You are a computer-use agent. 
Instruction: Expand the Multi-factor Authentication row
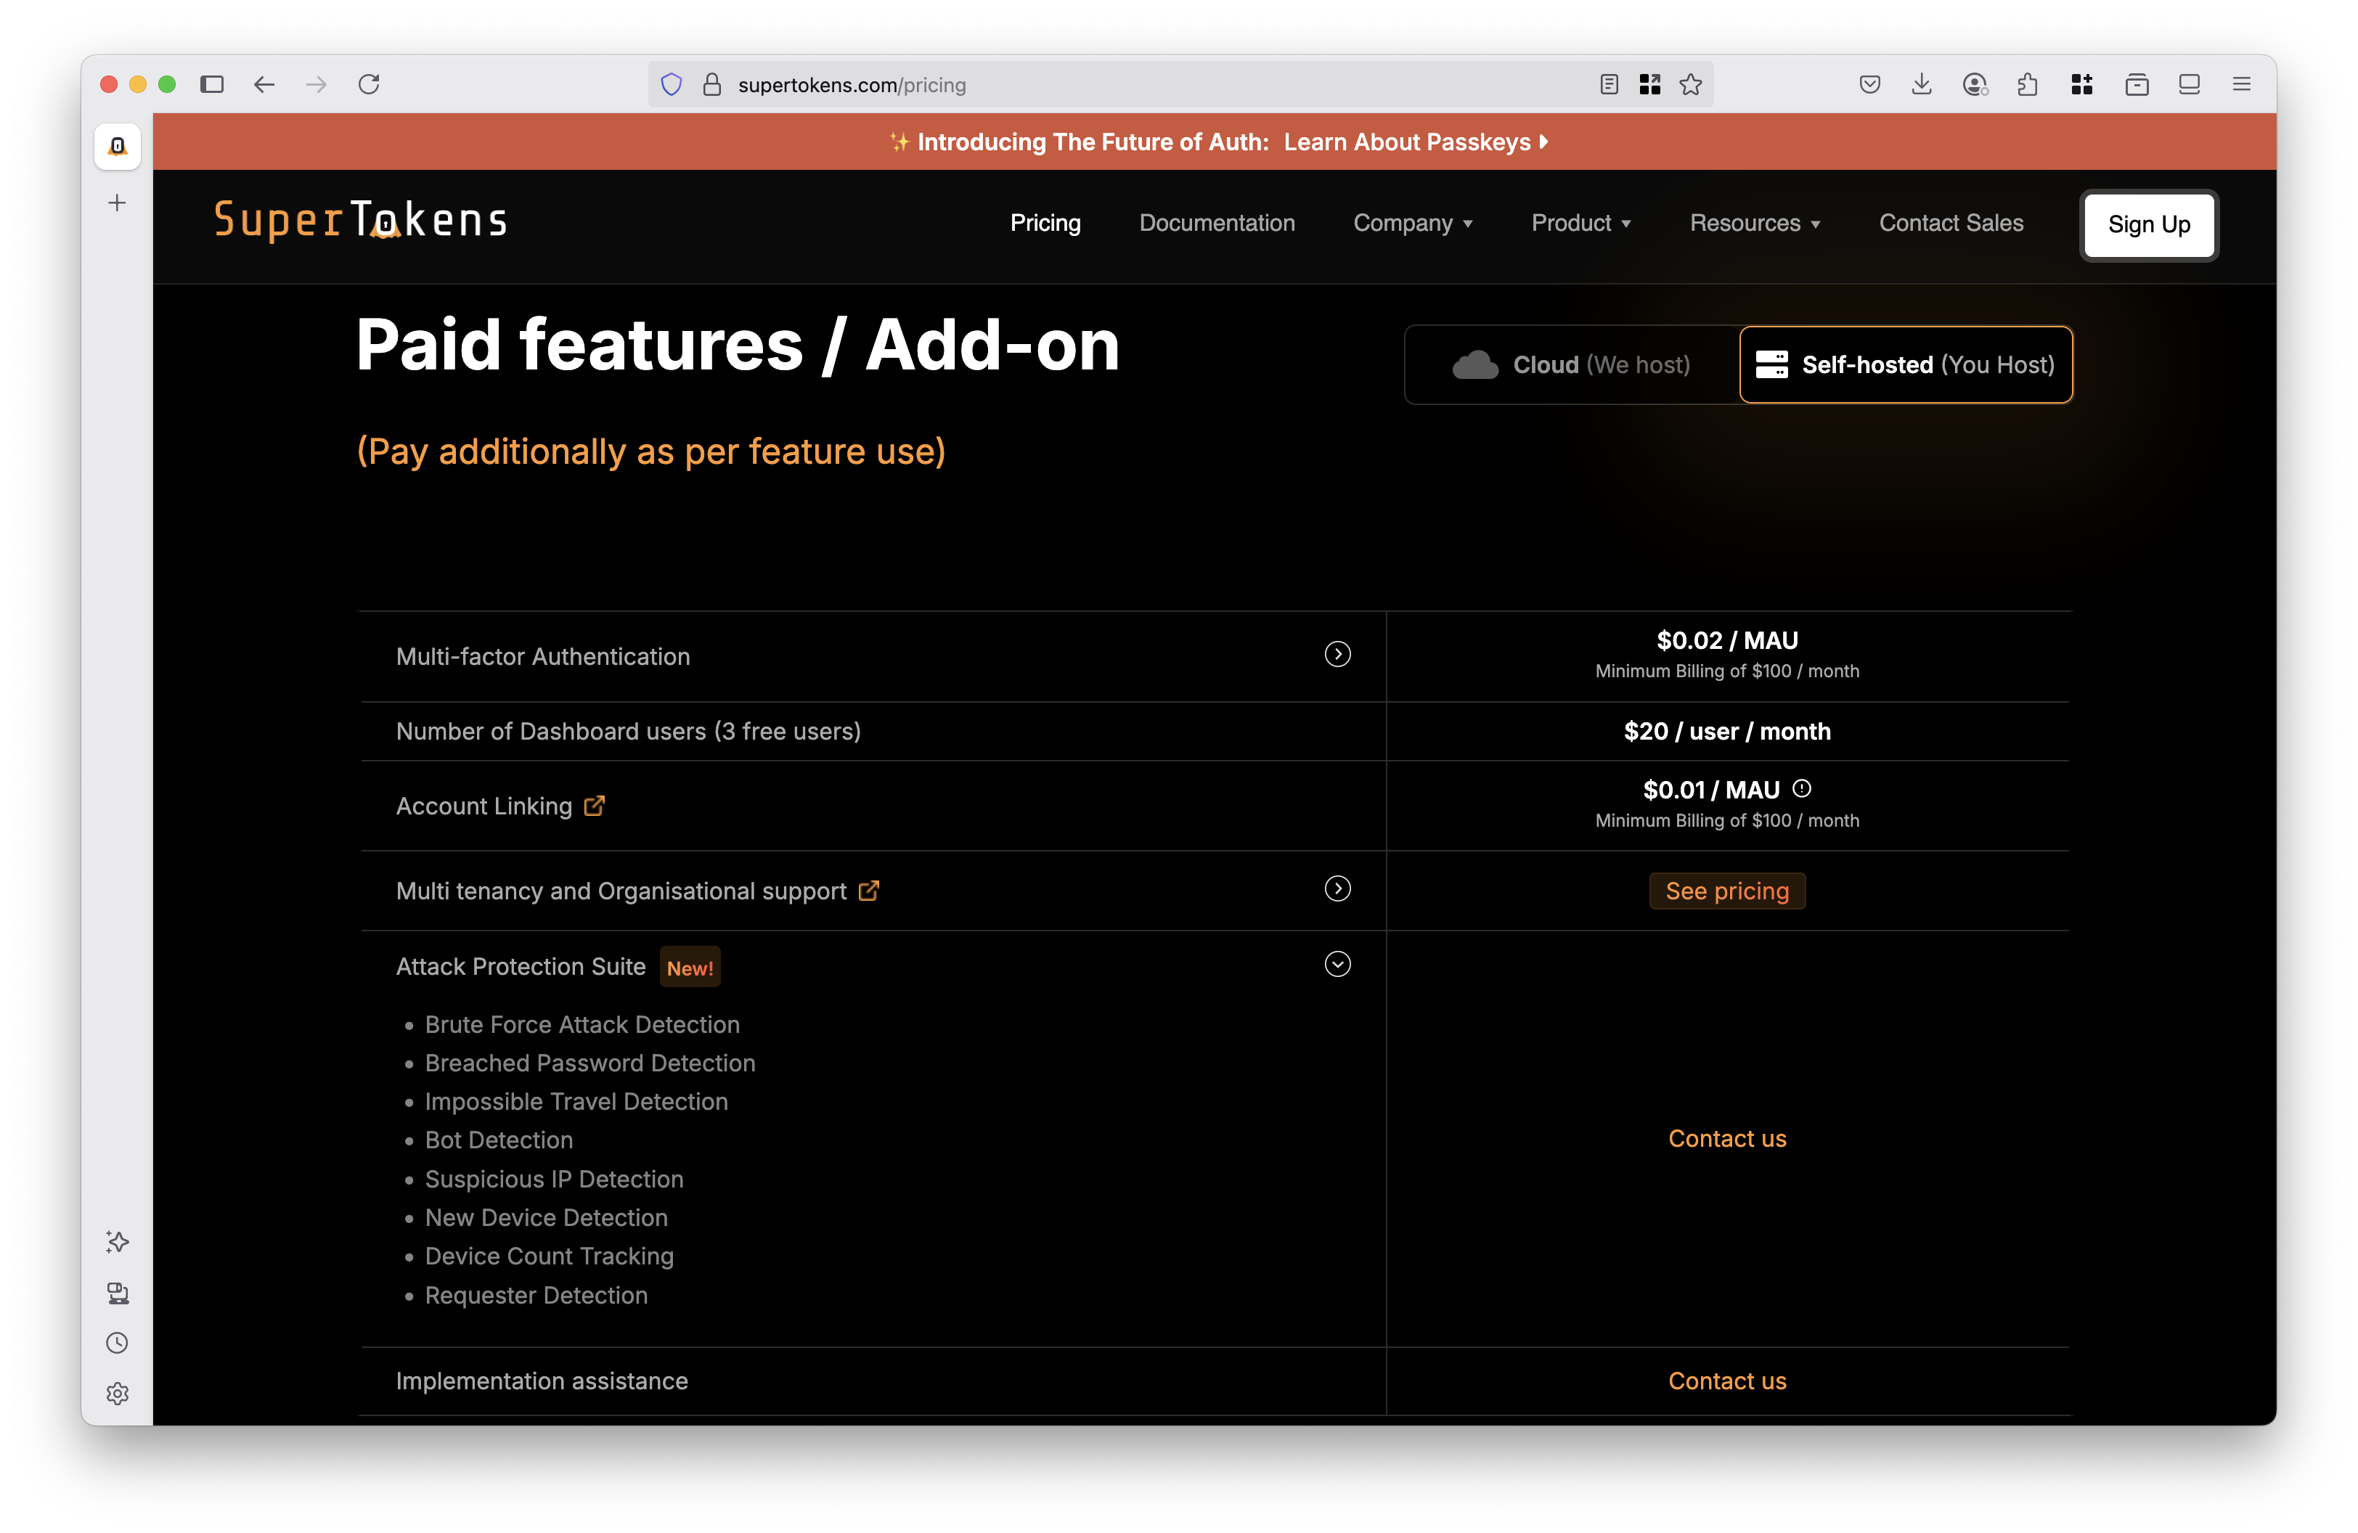pyautogui.click(x=1337, y=655)
